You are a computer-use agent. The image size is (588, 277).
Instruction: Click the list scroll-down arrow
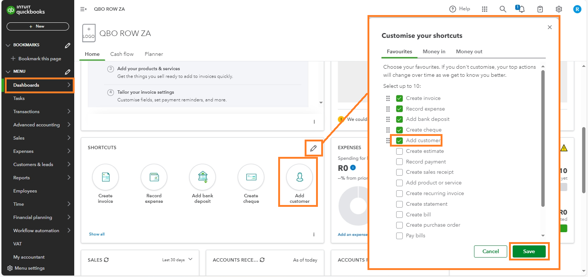point(543,235)
